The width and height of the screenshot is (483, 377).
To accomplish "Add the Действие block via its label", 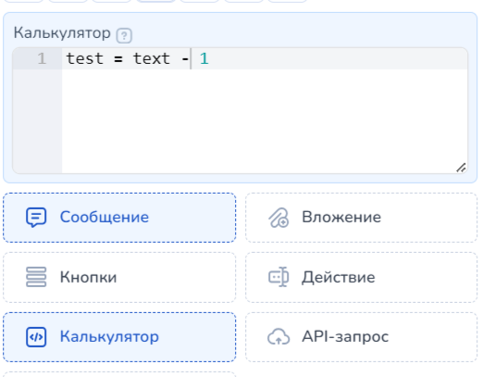I will coord(339,277).
